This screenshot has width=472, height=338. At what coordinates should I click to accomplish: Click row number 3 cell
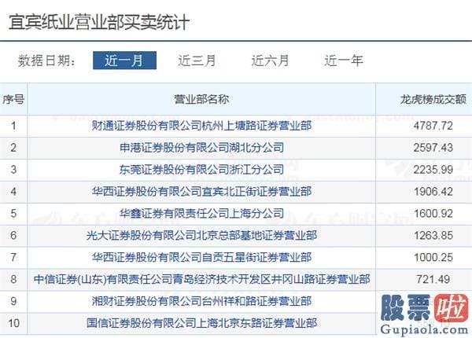tap(13, 170)
